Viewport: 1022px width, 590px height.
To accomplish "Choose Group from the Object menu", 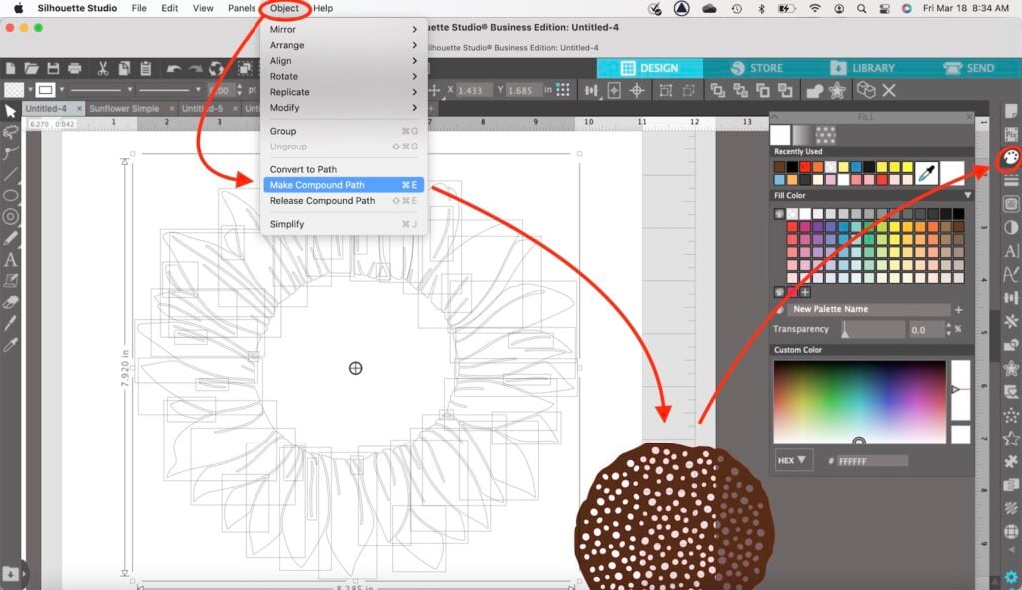I will (344, 131).
